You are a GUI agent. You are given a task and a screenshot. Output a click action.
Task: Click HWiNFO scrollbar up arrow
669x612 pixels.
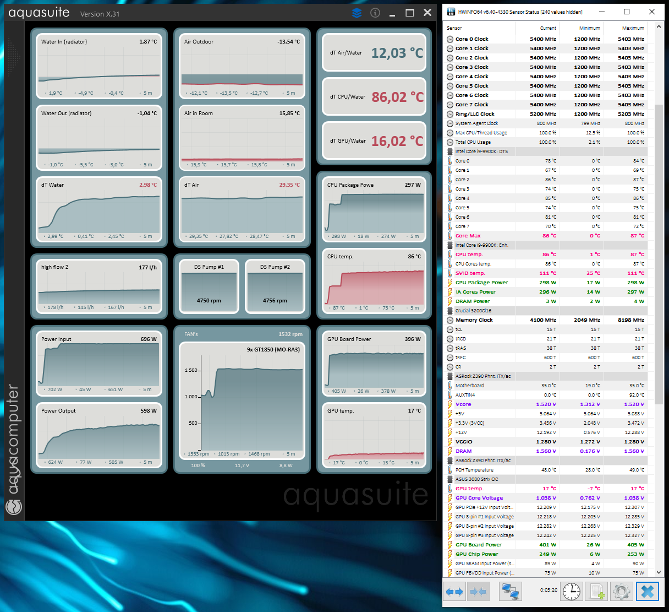(x=659, y=25)
